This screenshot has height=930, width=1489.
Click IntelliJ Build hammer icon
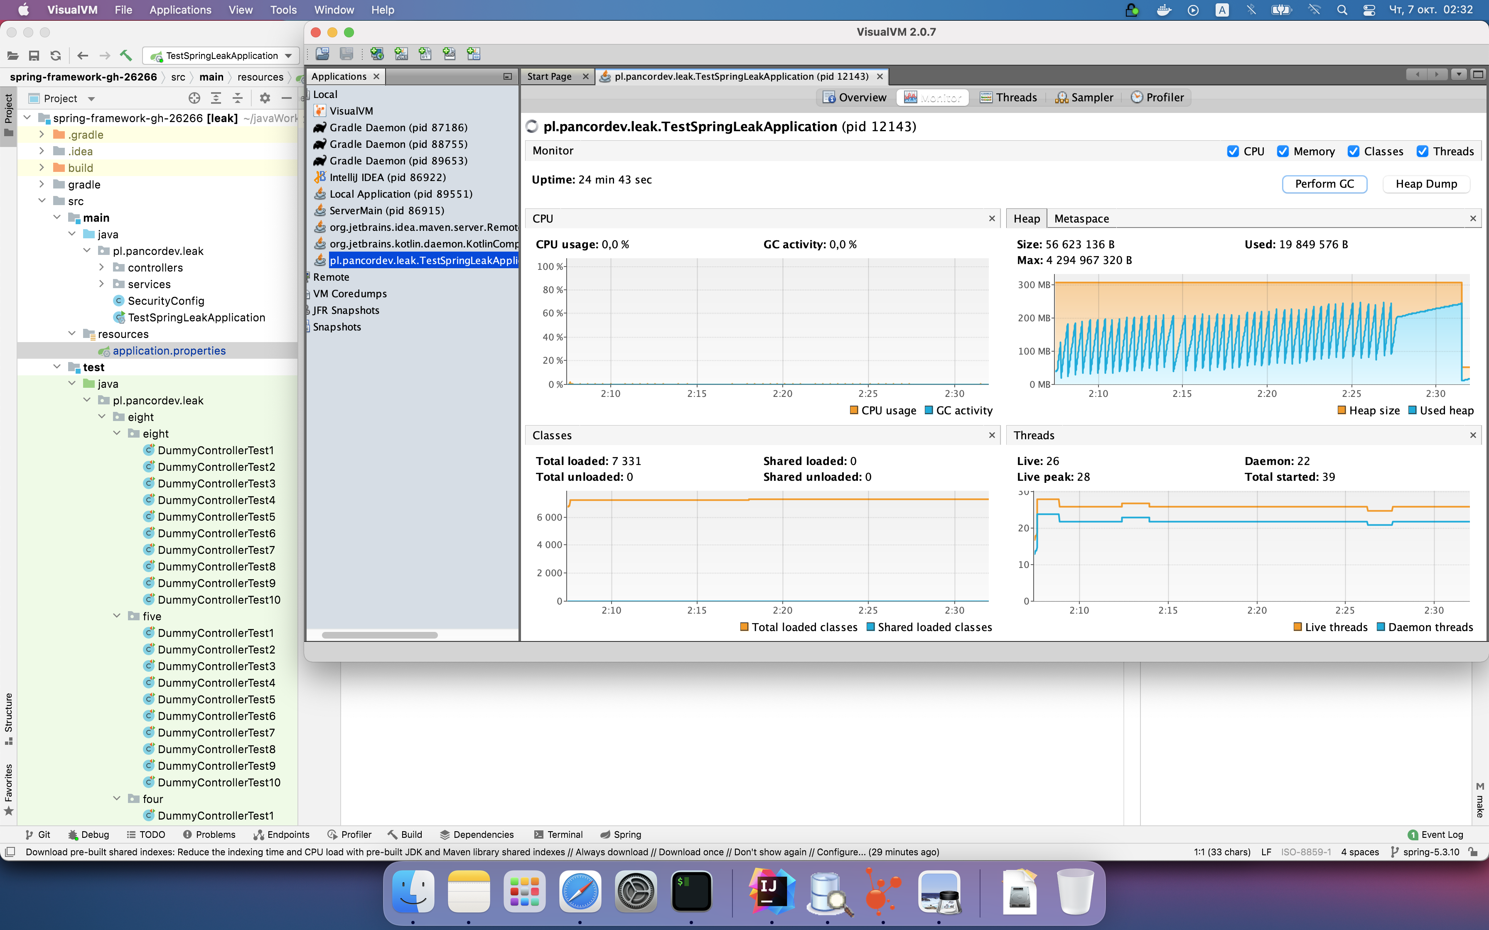point(126,55)
